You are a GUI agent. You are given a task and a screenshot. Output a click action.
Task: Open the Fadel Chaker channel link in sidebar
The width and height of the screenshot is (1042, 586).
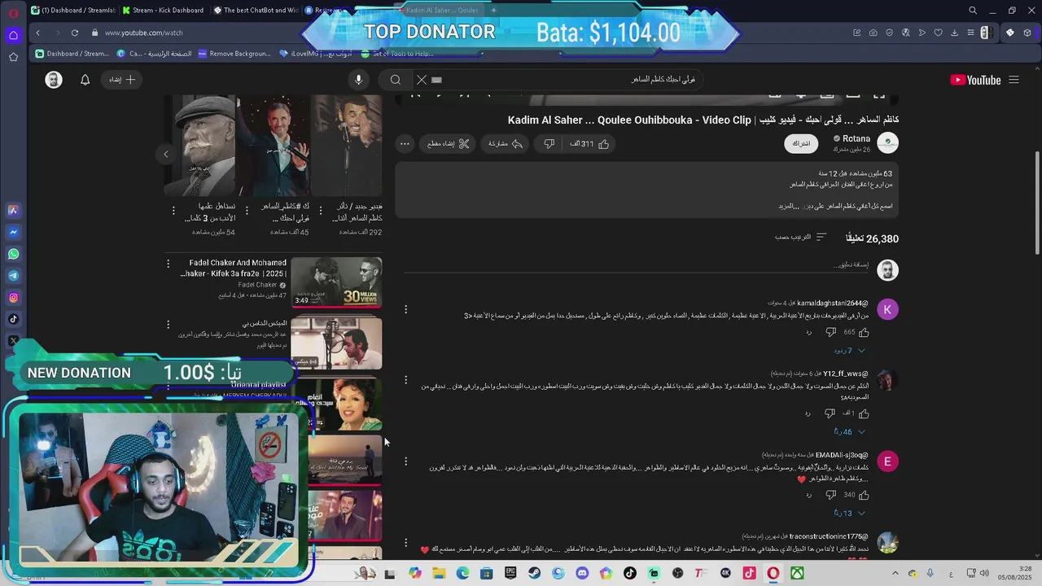[x=258, y=285]
